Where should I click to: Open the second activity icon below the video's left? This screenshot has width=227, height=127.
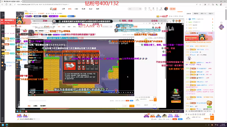click(25, 116)
